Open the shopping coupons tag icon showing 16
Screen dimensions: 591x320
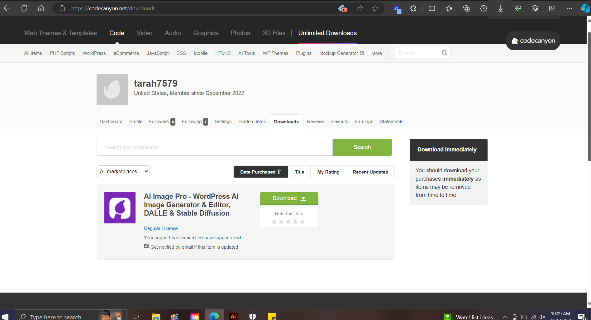(x=342, y=8)
